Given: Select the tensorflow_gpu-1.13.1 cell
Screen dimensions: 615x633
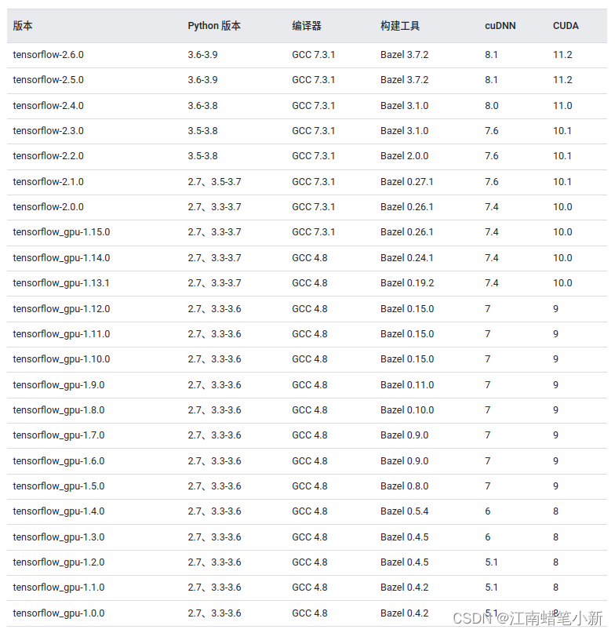Looking at the screenshot, I should point(61,283).
